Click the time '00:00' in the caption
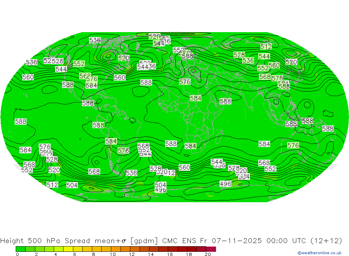Viewport: 349px width, 256px height. click(277, 241)
